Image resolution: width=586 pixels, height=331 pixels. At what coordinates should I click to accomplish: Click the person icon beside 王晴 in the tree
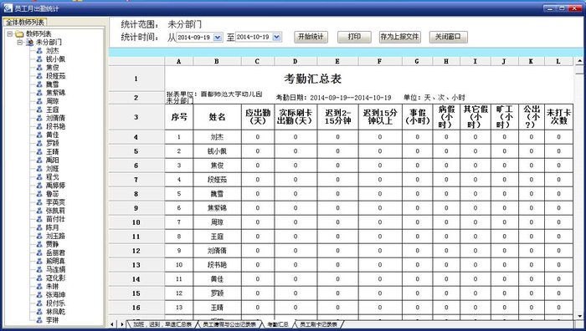pyautogui.click(x=39, y=152)
